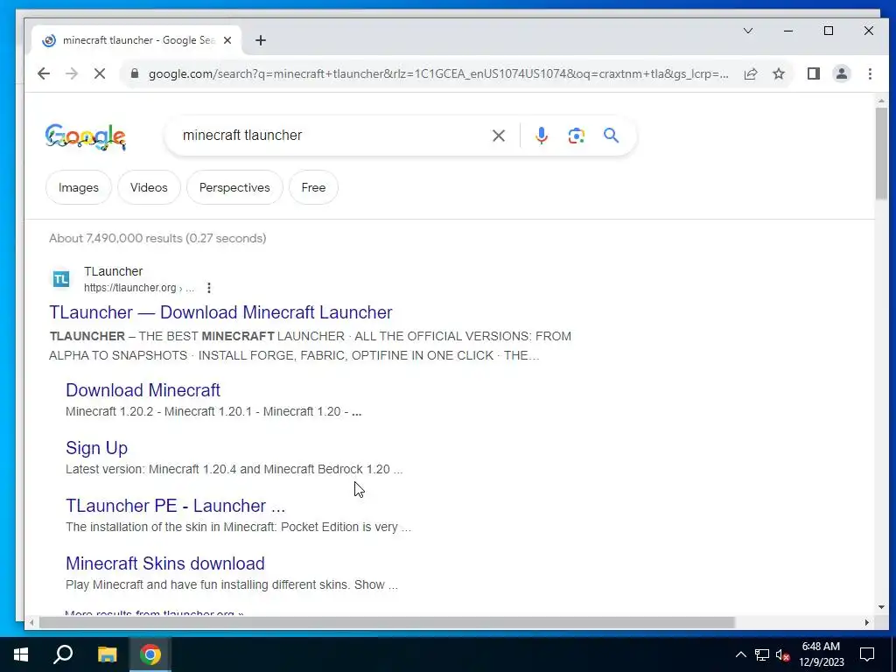The image size is (896, 672).
Task: Open Chrome side panel
Action: tap(814, 73)
